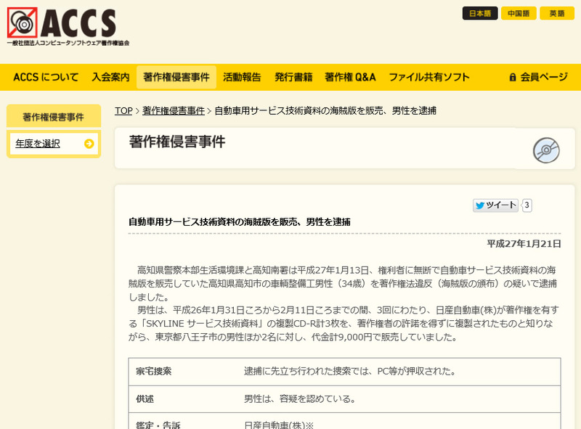Switch language to 英語
Image resolution: width=581 pixels, height=429 pixels.
tap(557, 13)
